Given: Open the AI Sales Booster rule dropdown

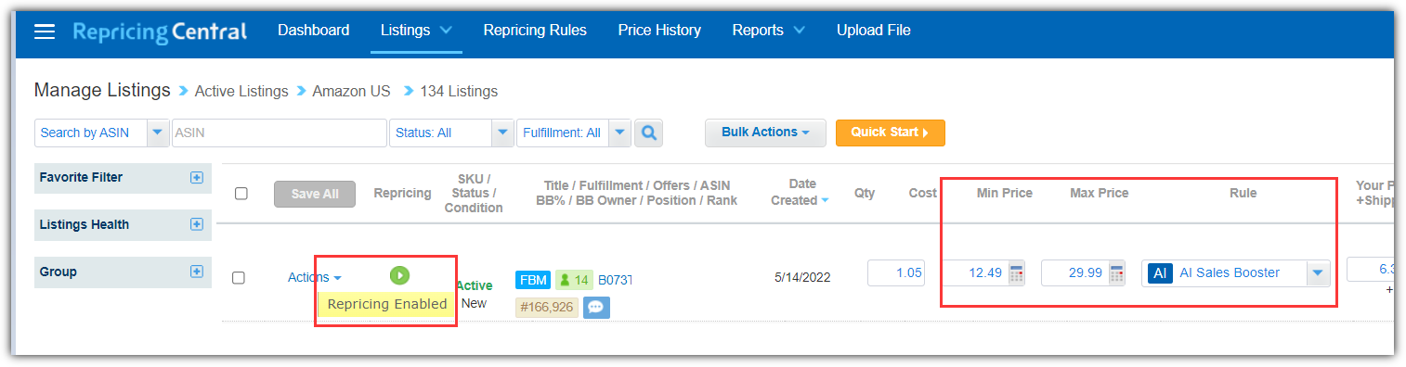Looking at the screenshot, I should point(1318,273).
